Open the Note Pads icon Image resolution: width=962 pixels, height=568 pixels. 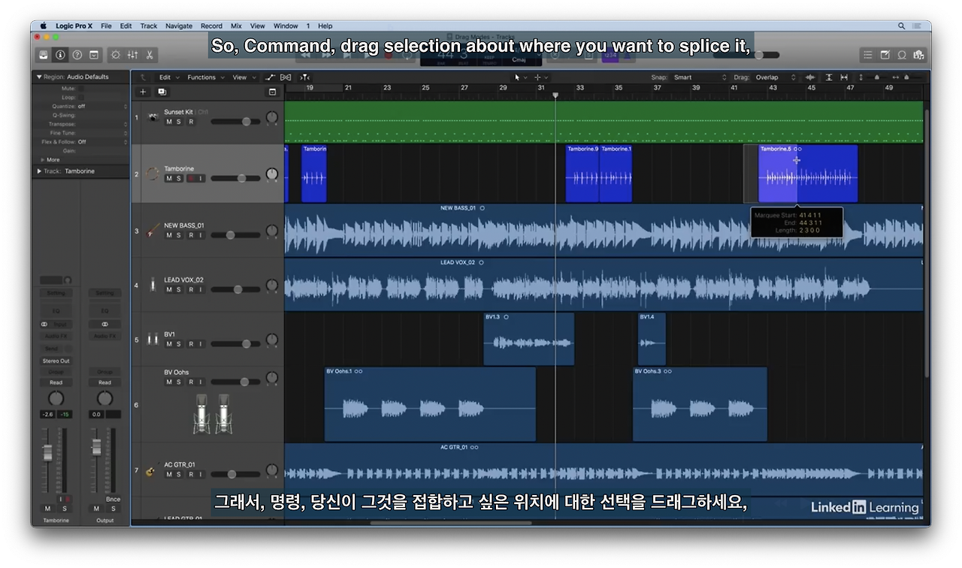coord(885,55)
